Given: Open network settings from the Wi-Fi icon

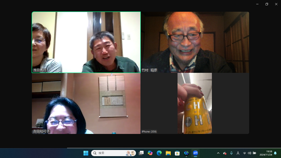Looking at the screenshot, I should [x=245, y=153].
